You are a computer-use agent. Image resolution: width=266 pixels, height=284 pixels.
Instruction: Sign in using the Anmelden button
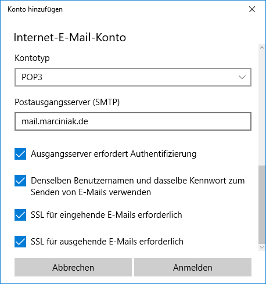[193, 267]
